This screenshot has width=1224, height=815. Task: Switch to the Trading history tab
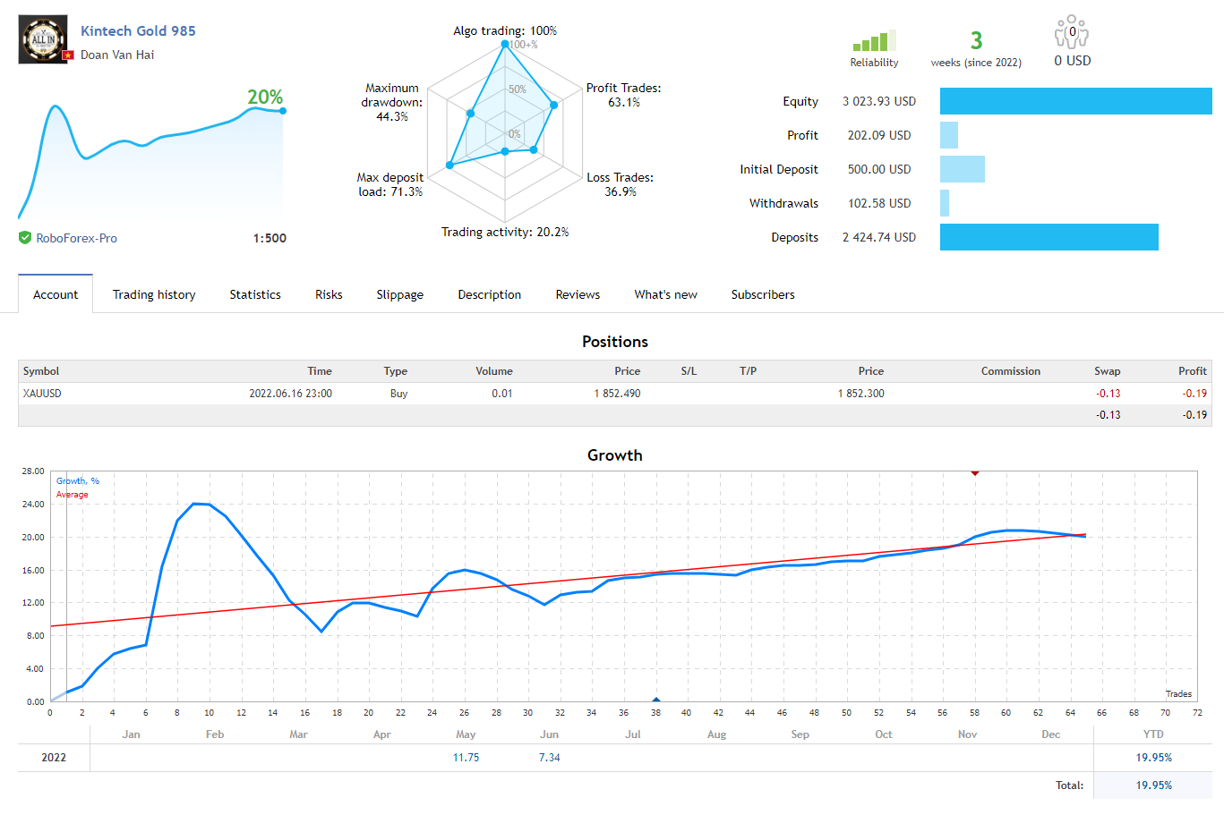(x=154, y=294)
